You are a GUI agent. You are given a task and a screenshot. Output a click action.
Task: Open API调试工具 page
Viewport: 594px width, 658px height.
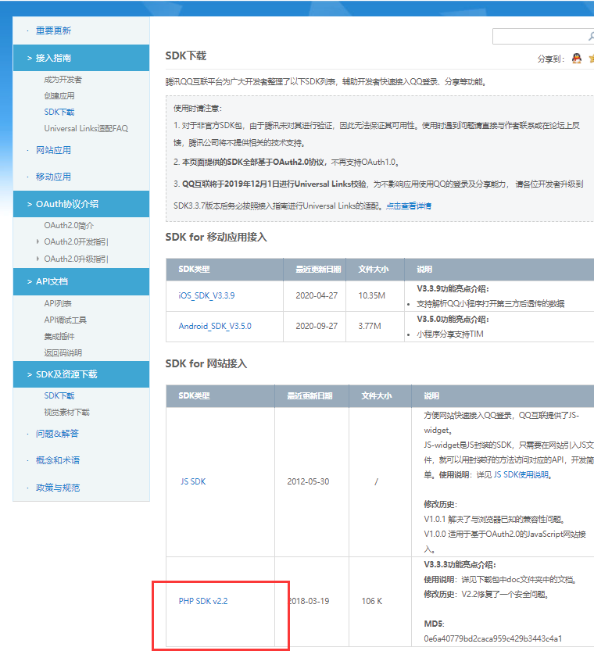pyautogui.click(x=65, y=320)
